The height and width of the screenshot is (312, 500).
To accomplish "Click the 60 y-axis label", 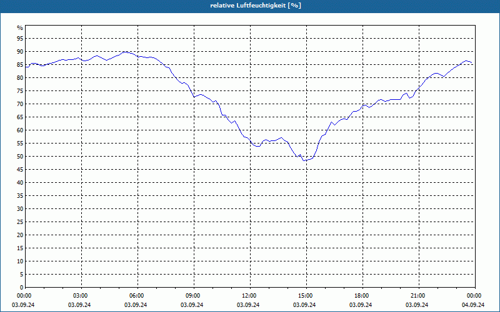I will point(20,130).
